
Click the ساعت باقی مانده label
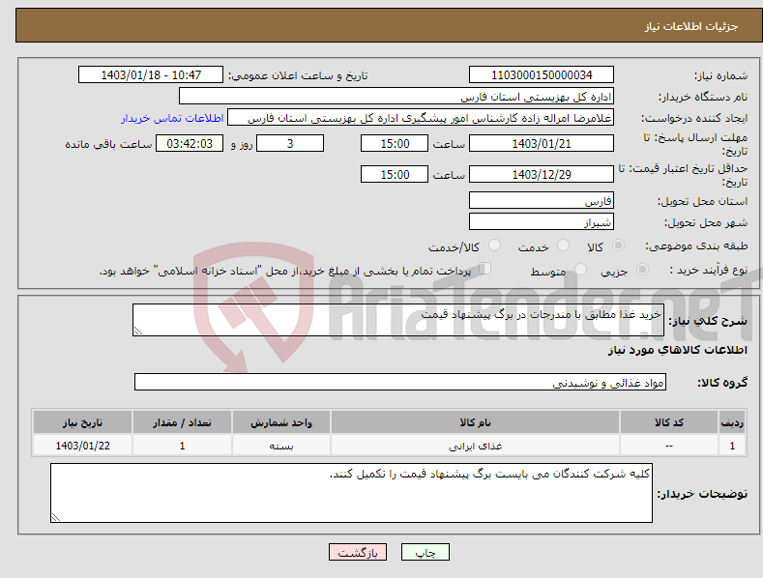108,144
